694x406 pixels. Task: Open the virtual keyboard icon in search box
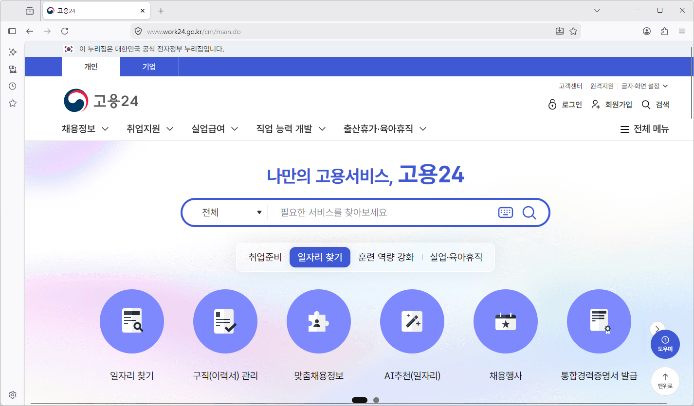coord(506,212)
